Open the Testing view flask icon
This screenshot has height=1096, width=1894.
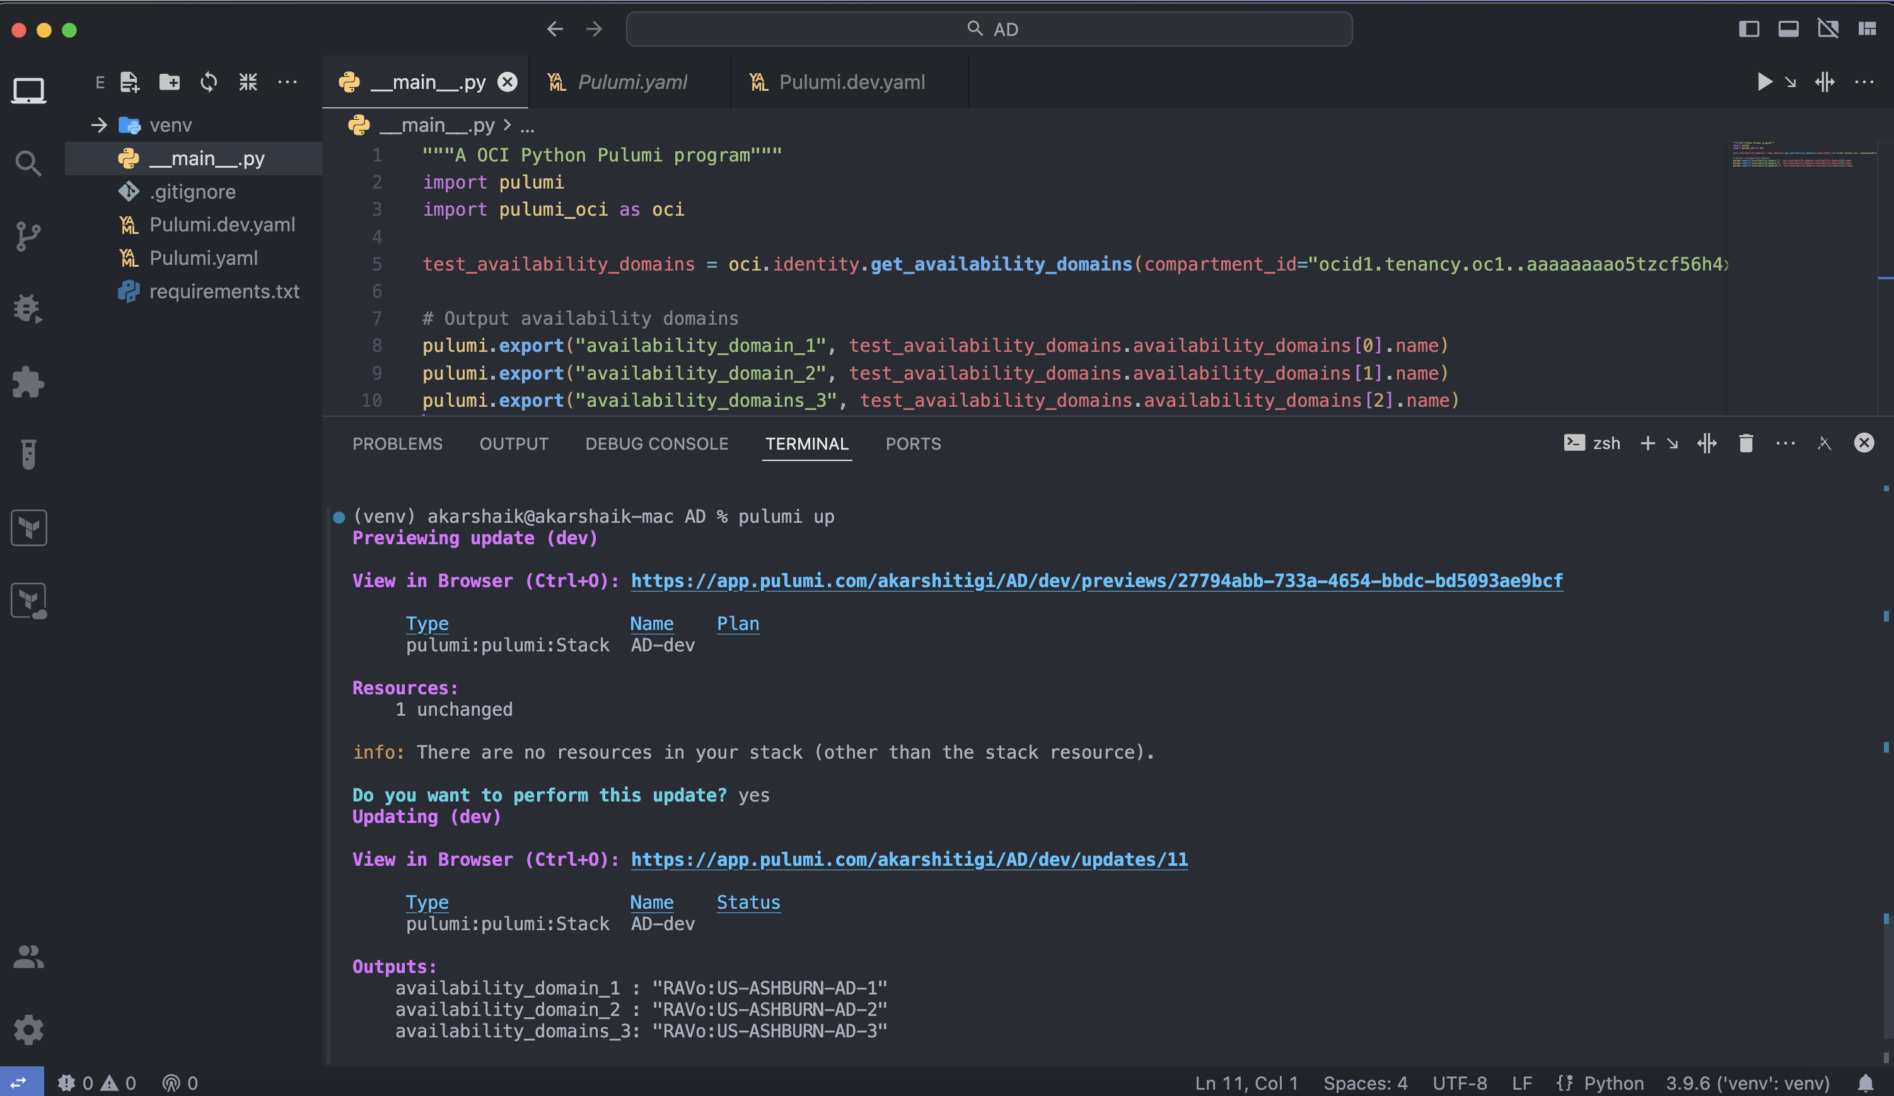coord(28,454)
